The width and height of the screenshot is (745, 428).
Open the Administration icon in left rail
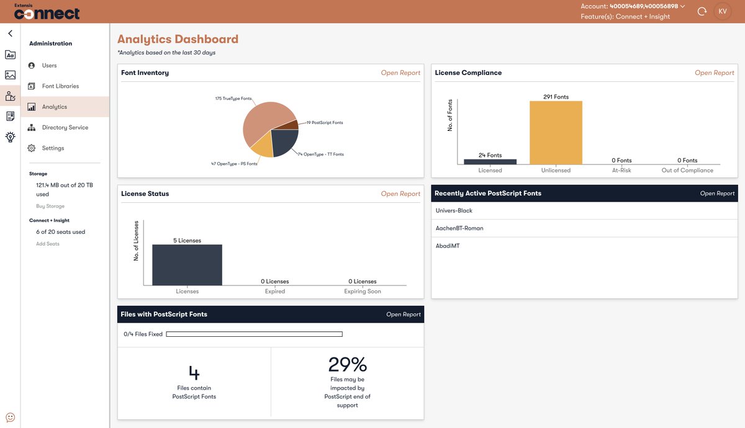10,96
